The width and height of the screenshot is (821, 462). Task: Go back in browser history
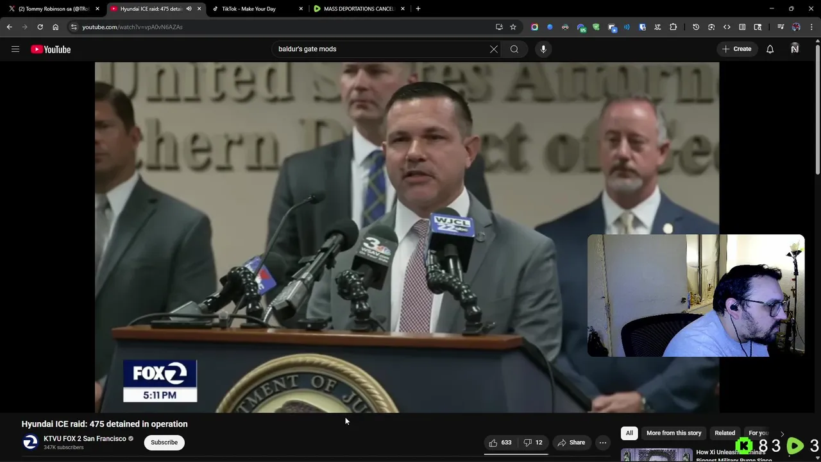click(x=9, y=27)
